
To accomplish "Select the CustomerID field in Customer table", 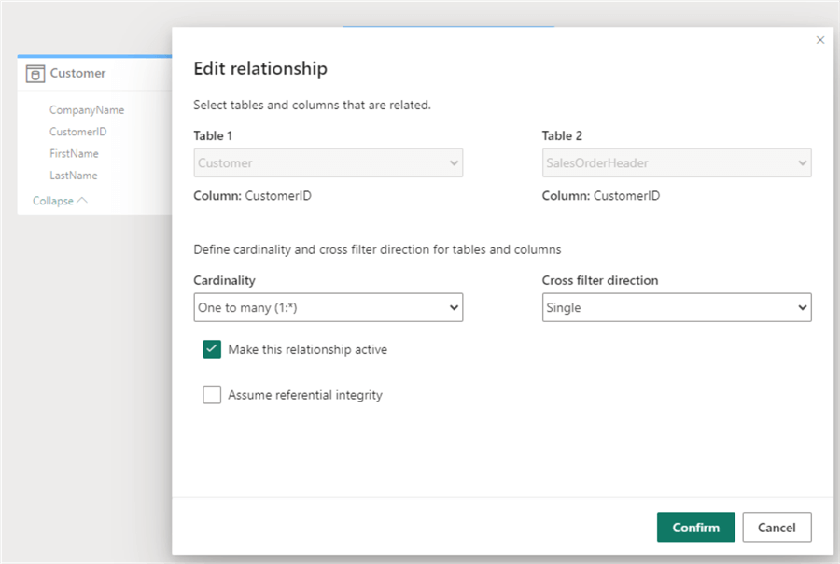I will coord(78,132).
